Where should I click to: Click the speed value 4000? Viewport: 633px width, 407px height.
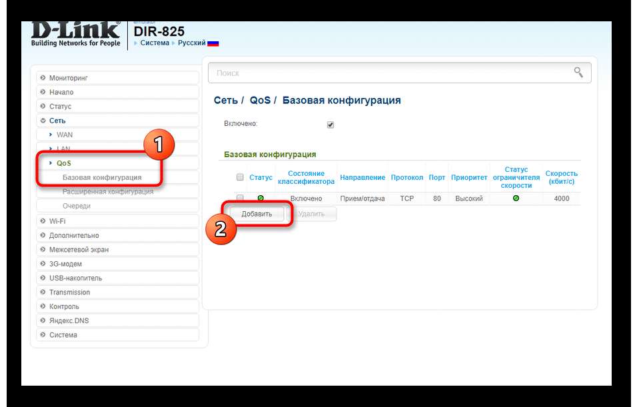(x=562, y=199)
